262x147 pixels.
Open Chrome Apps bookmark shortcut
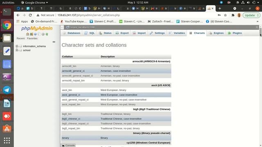pyautogui.click(x=22, y=21)
